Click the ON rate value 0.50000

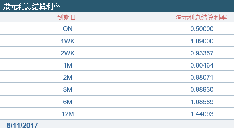(x=202, y=29)
